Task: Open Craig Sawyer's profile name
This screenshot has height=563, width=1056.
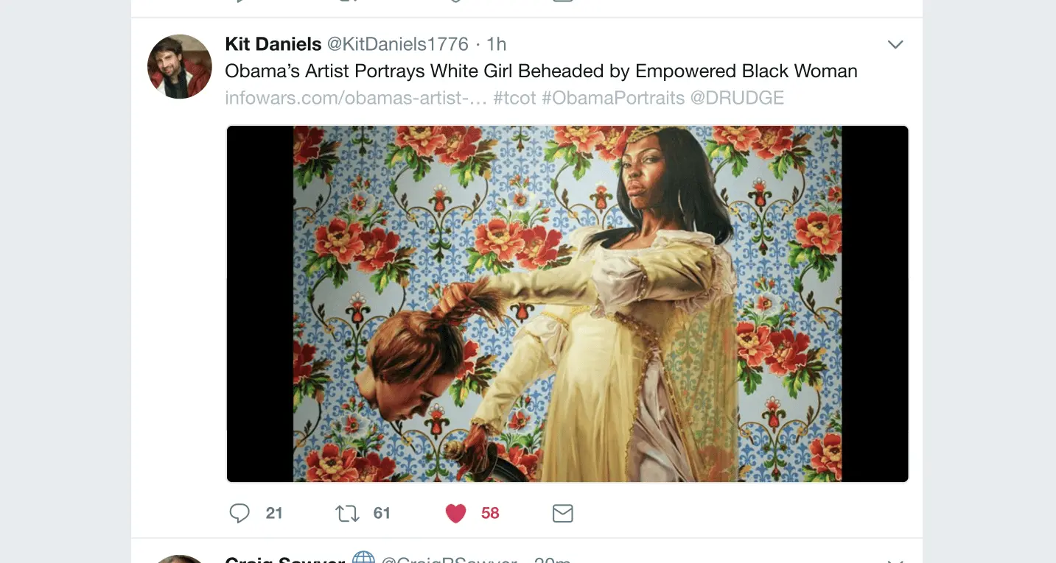Action: pyautogui.click(x=285, y=559)
